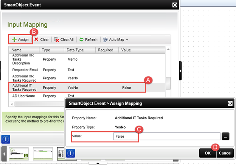
Task: Sort by Data Type column header
Action: 80,50
